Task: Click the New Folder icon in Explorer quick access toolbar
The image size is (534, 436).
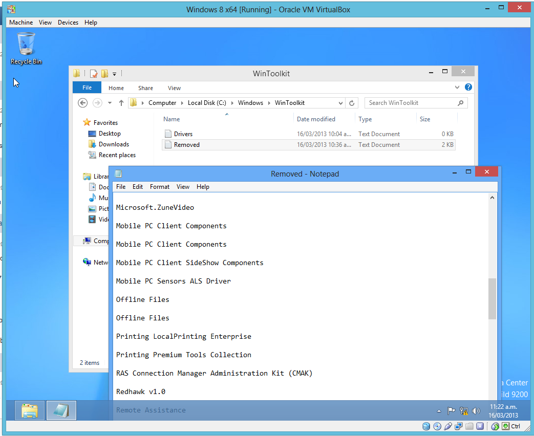Action: (x=104, y=74)
